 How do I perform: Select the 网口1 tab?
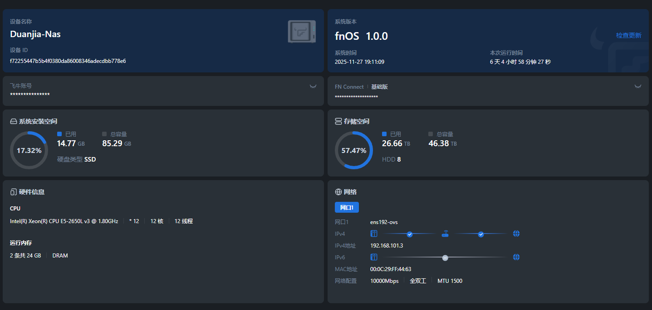click(347, 207)
